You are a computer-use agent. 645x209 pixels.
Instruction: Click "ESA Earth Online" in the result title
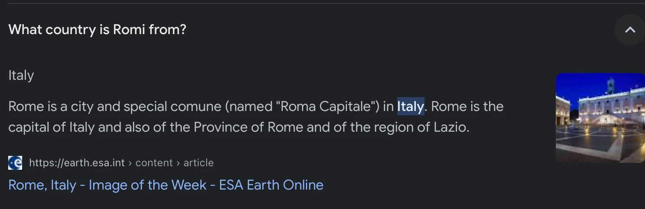click(271, 185)
